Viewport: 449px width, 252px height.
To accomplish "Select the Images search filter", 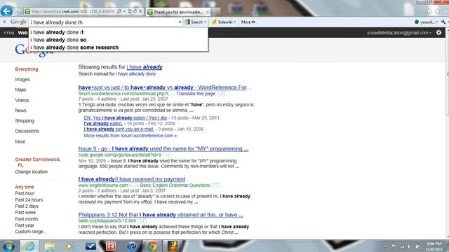I will (x=22, y=79).
